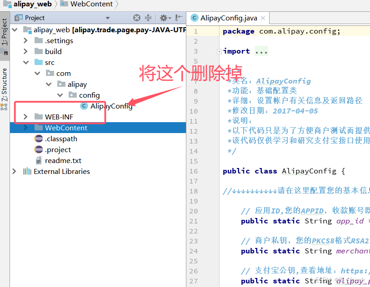Select the build folder row
The image size is (370, 287).
click(98, 51)
